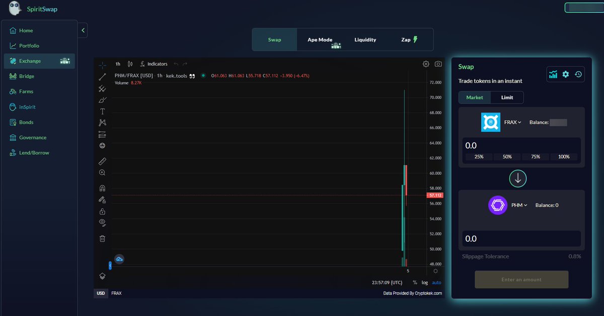Switch to Zap tab
This screenshot has width=604, height=316.
[410, 40]
